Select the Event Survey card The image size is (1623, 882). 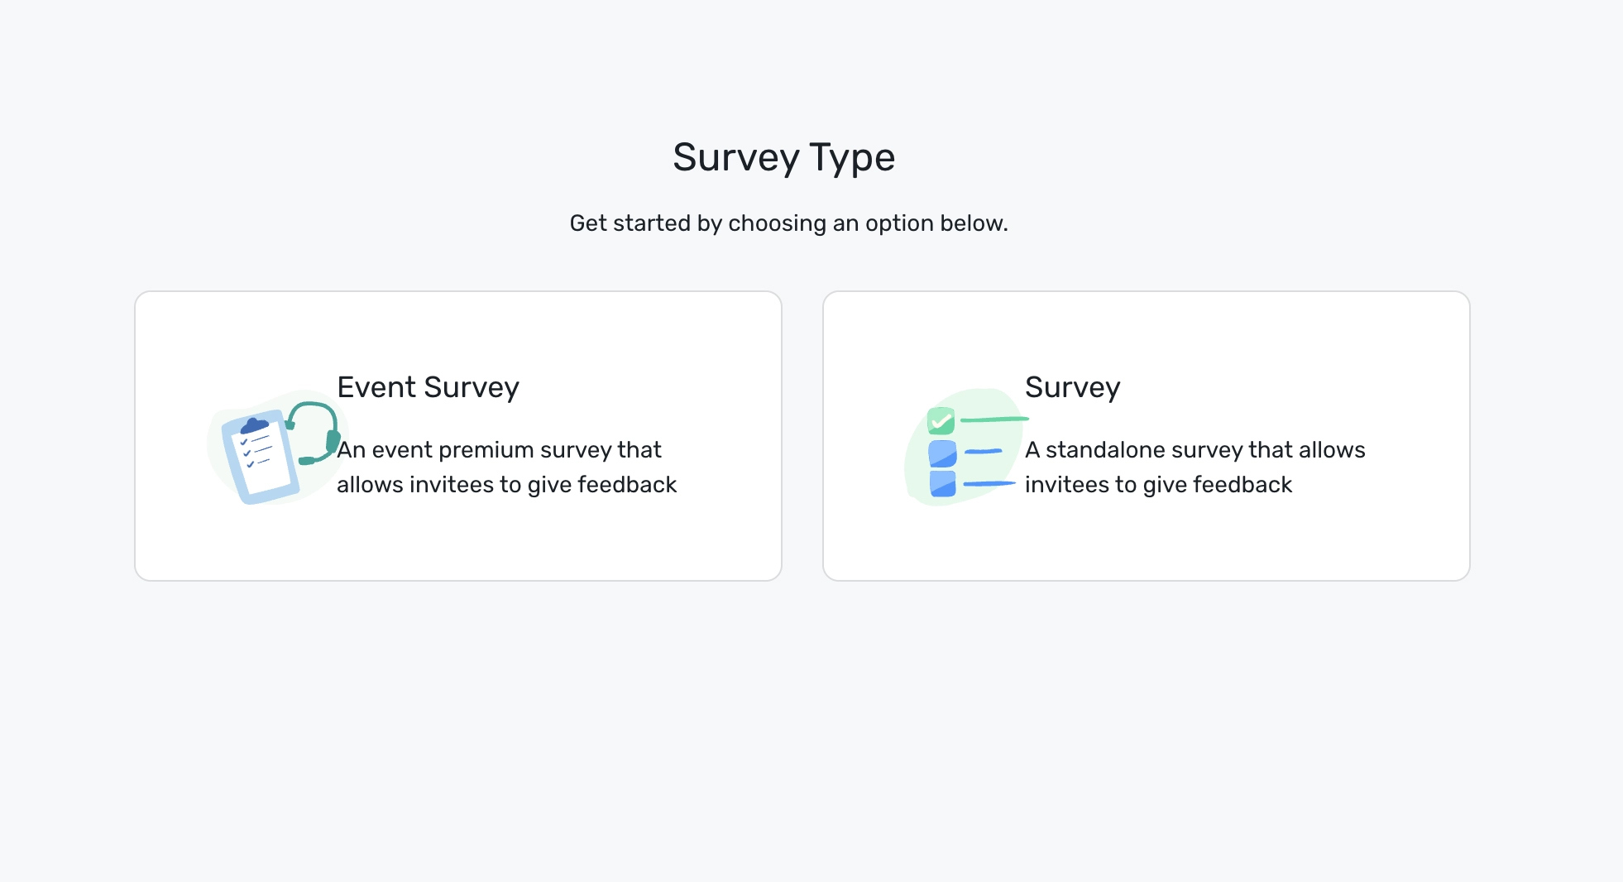tap(458, 436)
